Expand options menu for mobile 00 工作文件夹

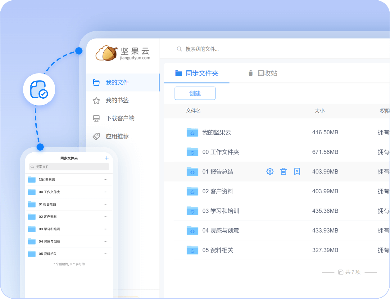[x=106, y=192]
